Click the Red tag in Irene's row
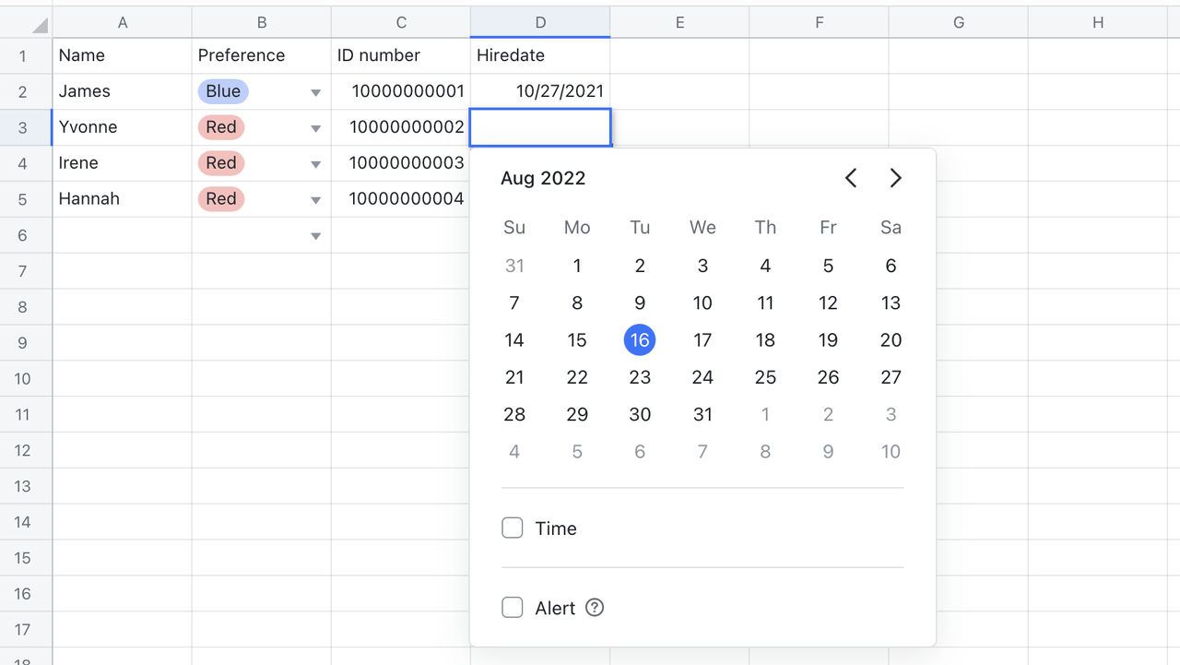1180x665 pixels. [221, 163]
